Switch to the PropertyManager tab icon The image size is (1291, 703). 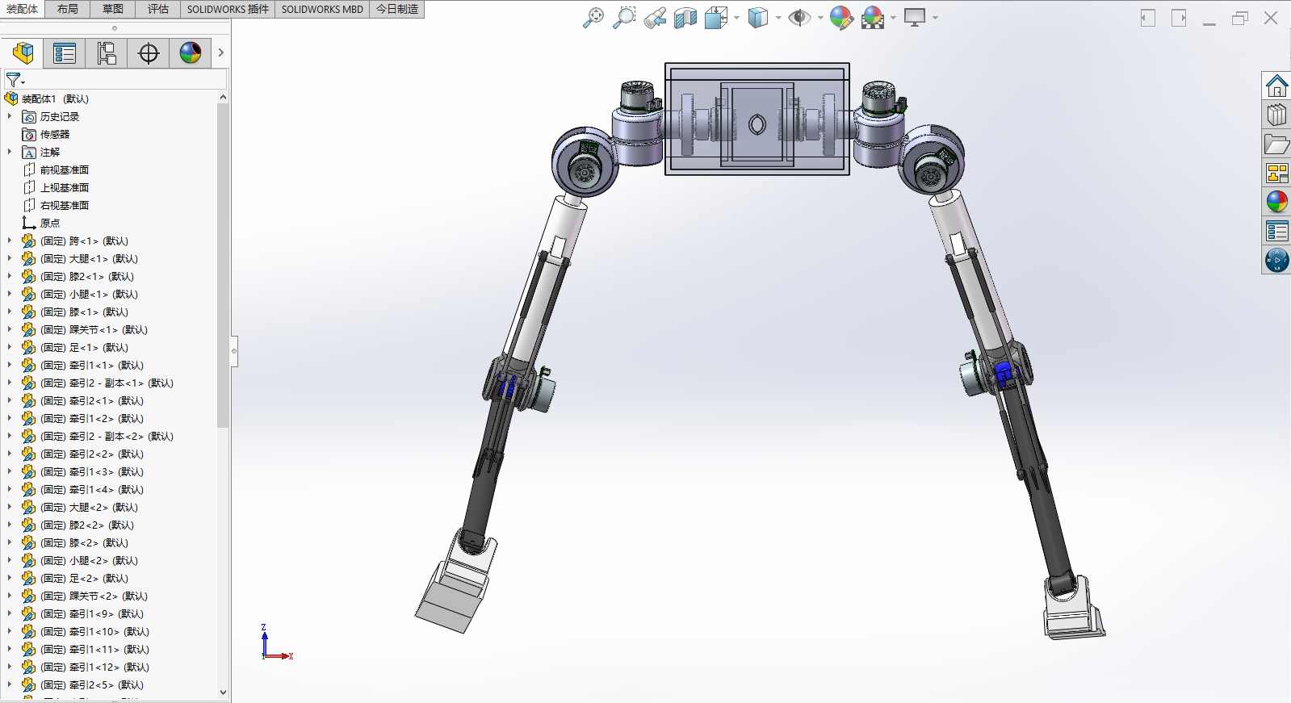coord(65,53)
